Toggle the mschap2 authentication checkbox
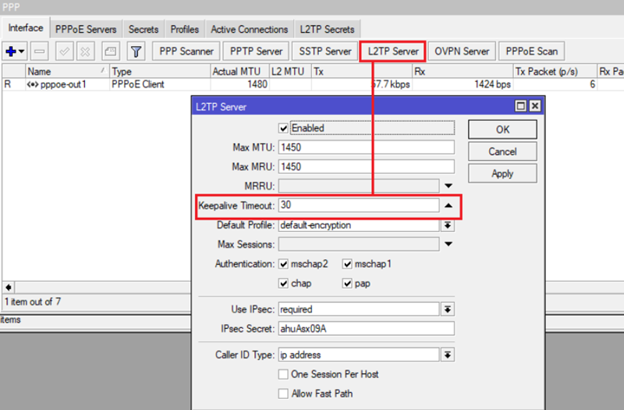Viewport: 624px width, 410px height. point(283,264)
